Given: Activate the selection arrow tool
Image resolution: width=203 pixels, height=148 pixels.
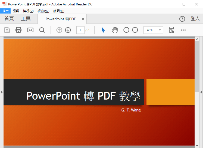Looking at the screenshot, I should (103, 30).
